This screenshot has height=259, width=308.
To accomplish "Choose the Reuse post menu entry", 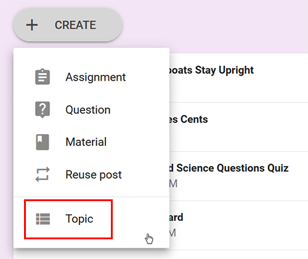I will [x=91, y=175].
